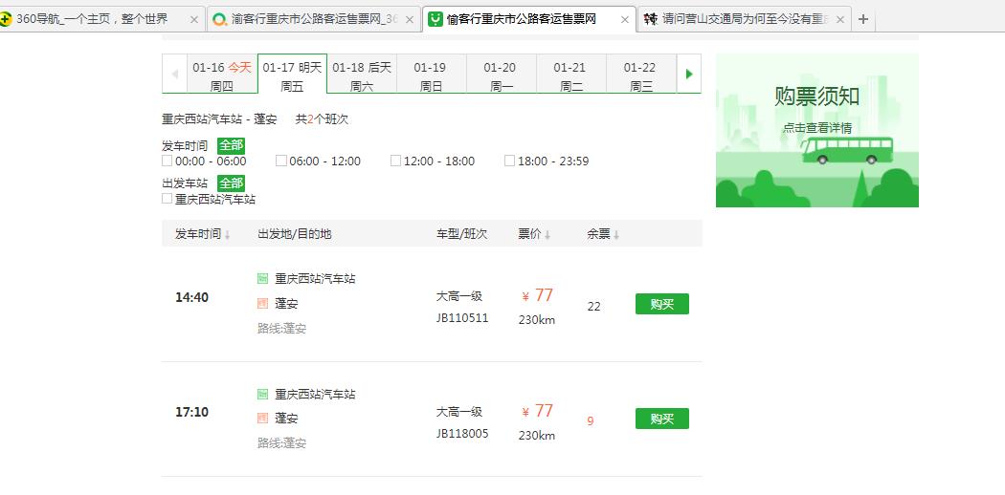Screen dimensions: 1005x495
Task: Check the 00:00 - 06:00 time filter
Action: point(167,161)
